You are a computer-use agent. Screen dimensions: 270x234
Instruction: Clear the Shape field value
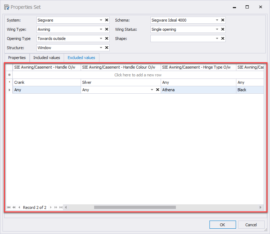(223, 39)
